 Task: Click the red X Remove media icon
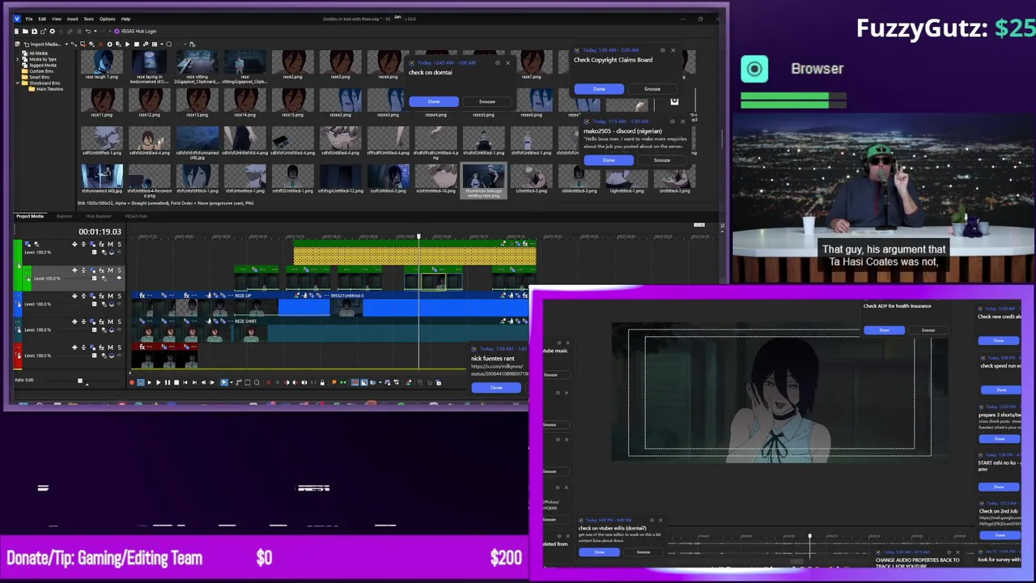point(100,44)
